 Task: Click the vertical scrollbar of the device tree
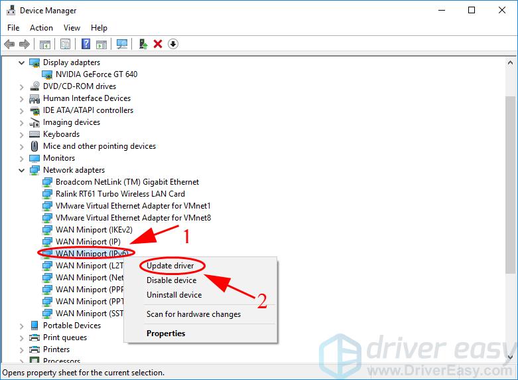pos(510,186)
